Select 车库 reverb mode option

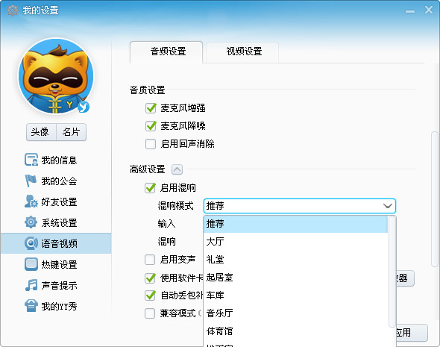tap(295, 296)
